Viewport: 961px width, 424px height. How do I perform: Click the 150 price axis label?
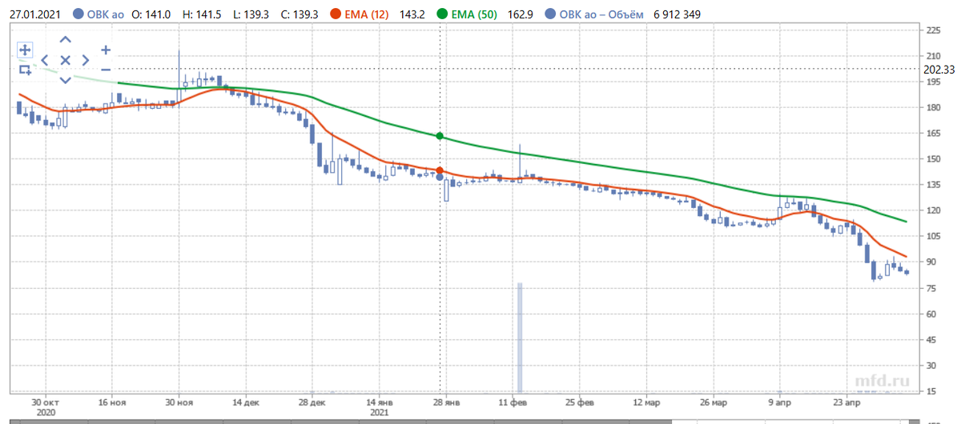click(x=933, y=159)
